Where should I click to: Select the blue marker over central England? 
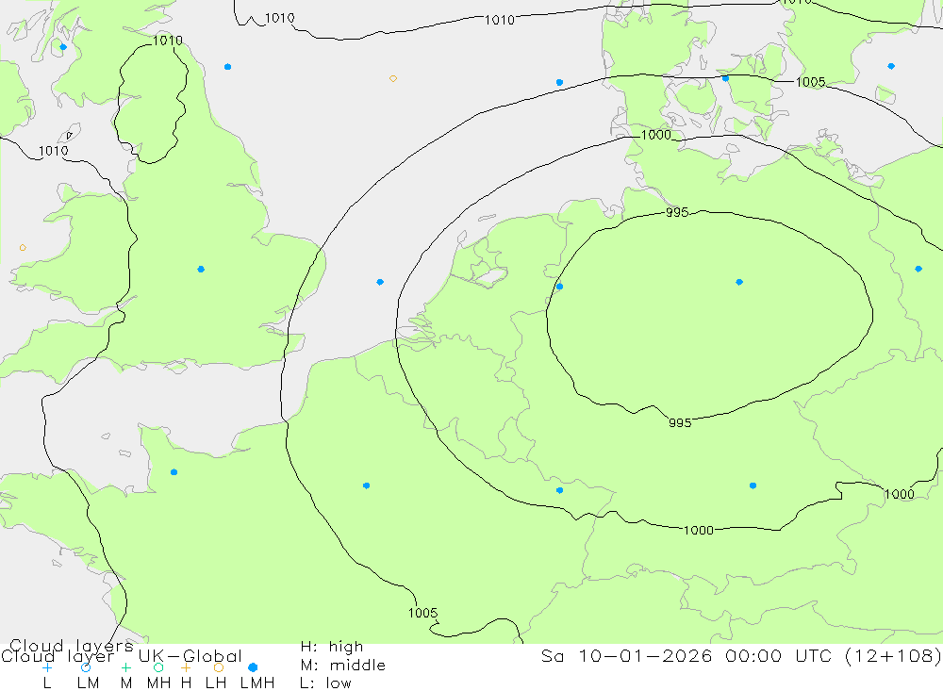(x=201, y=270)
